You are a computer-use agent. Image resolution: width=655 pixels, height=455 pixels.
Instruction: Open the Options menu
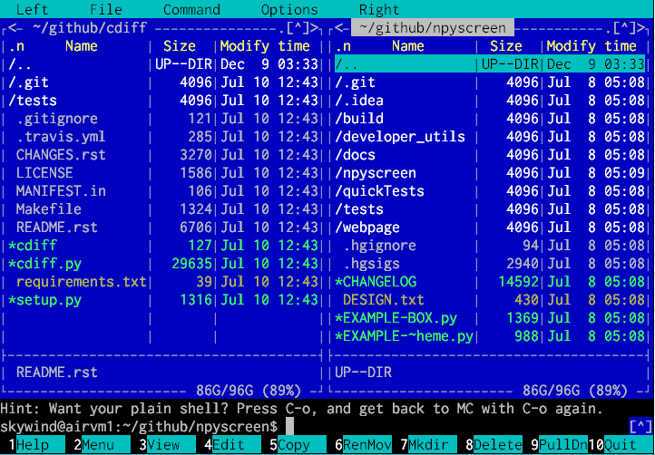pyautogui.click(x=289, y=9)
